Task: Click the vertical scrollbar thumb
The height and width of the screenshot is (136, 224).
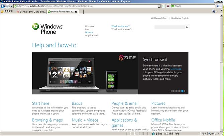Action: pos(222,40)
